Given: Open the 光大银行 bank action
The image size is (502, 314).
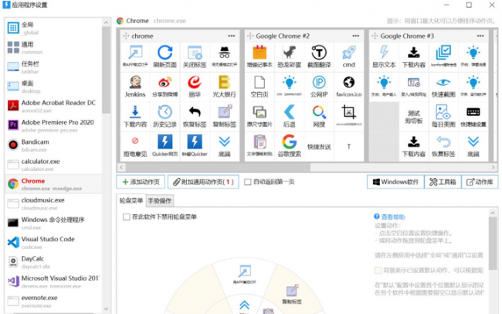Looking at the screenshot, I should click(225, 86).
